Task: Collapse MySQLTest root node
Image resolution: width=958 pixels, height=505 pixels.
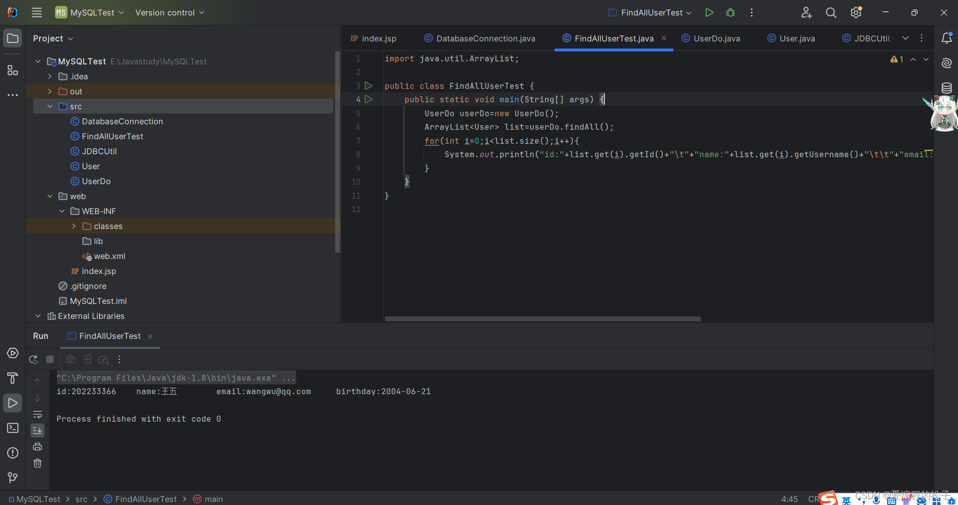Action: pyautogui.click(x=38, y=61)
